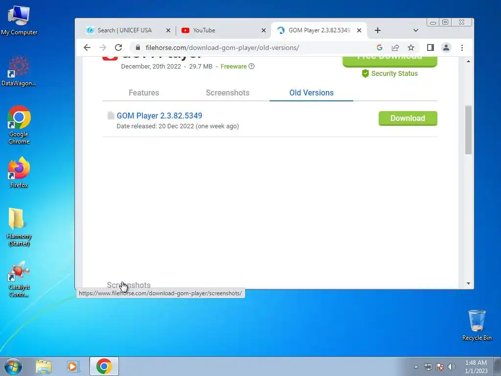Viewport: 501px width, 376px height.
Task: Click the Freeware license link
Action: point(233,67)
